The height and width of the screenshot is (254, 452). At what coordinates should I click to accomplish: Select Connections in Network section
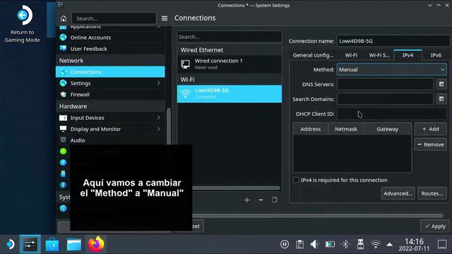pyautogui.click(x=110, y=72)
